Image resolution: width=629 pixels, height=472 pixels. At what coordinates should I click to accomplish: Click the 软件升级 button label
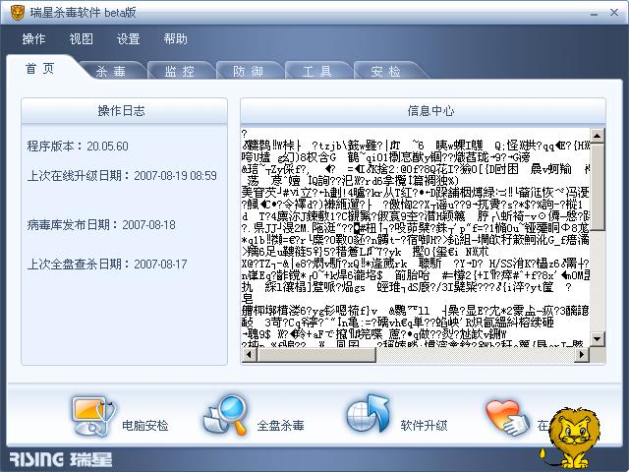coord(424,426)
